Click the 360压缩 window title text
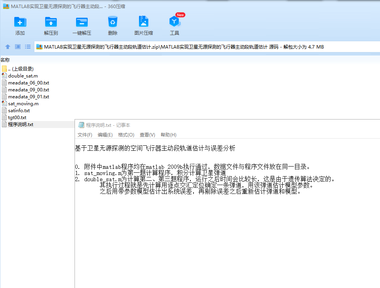380x288 pixels. click(x=68, y=6)
